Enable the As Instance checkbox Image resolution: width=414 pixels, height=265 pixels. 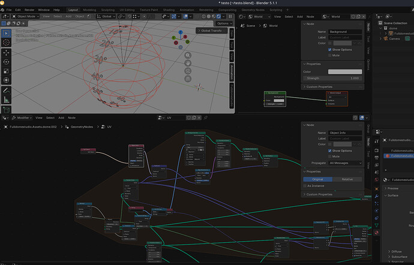[305, 186]
